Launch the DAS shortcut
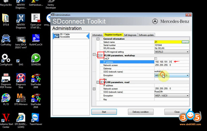Image resolution: width=207 pixels, height=131 pixels. coord(21,62)
